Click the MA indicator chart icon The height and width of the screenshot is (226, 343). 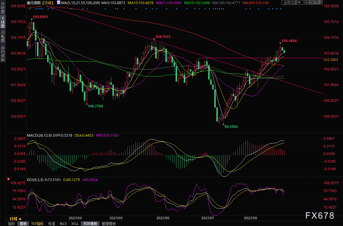[x=59, y=3]
